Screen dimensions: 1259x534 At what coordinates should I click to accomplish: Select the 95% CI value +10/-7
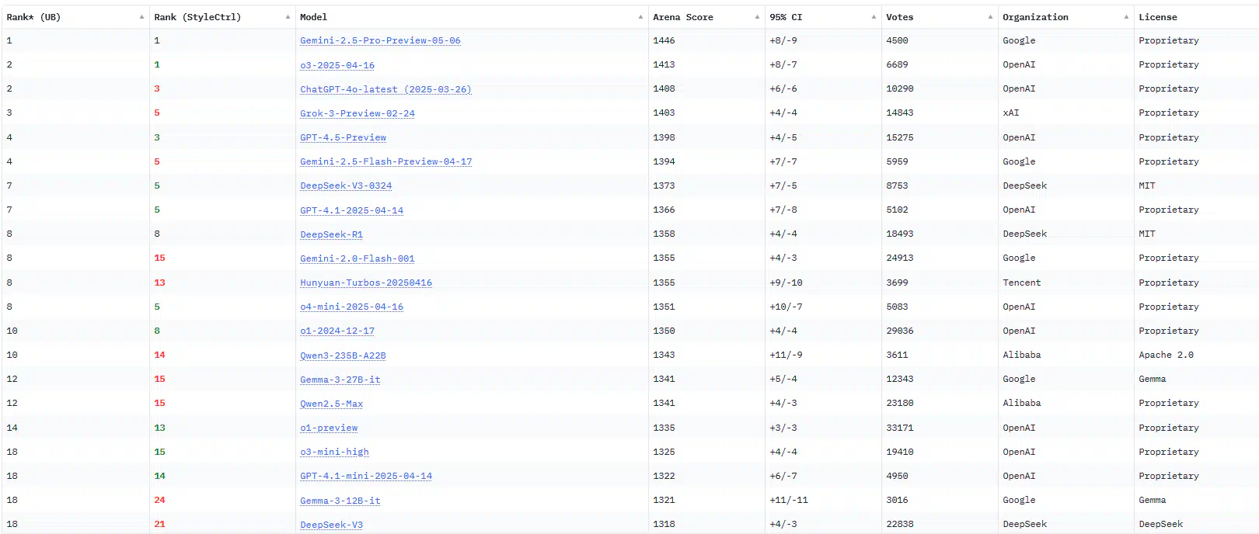(x=786, y=307)
